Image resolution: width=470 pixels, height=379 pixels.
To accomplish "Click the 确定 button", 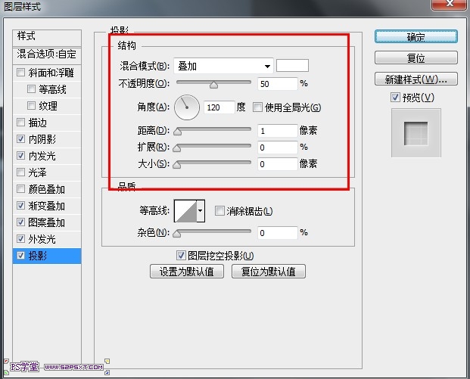I will pyautogui.click(x=416, y=36).
